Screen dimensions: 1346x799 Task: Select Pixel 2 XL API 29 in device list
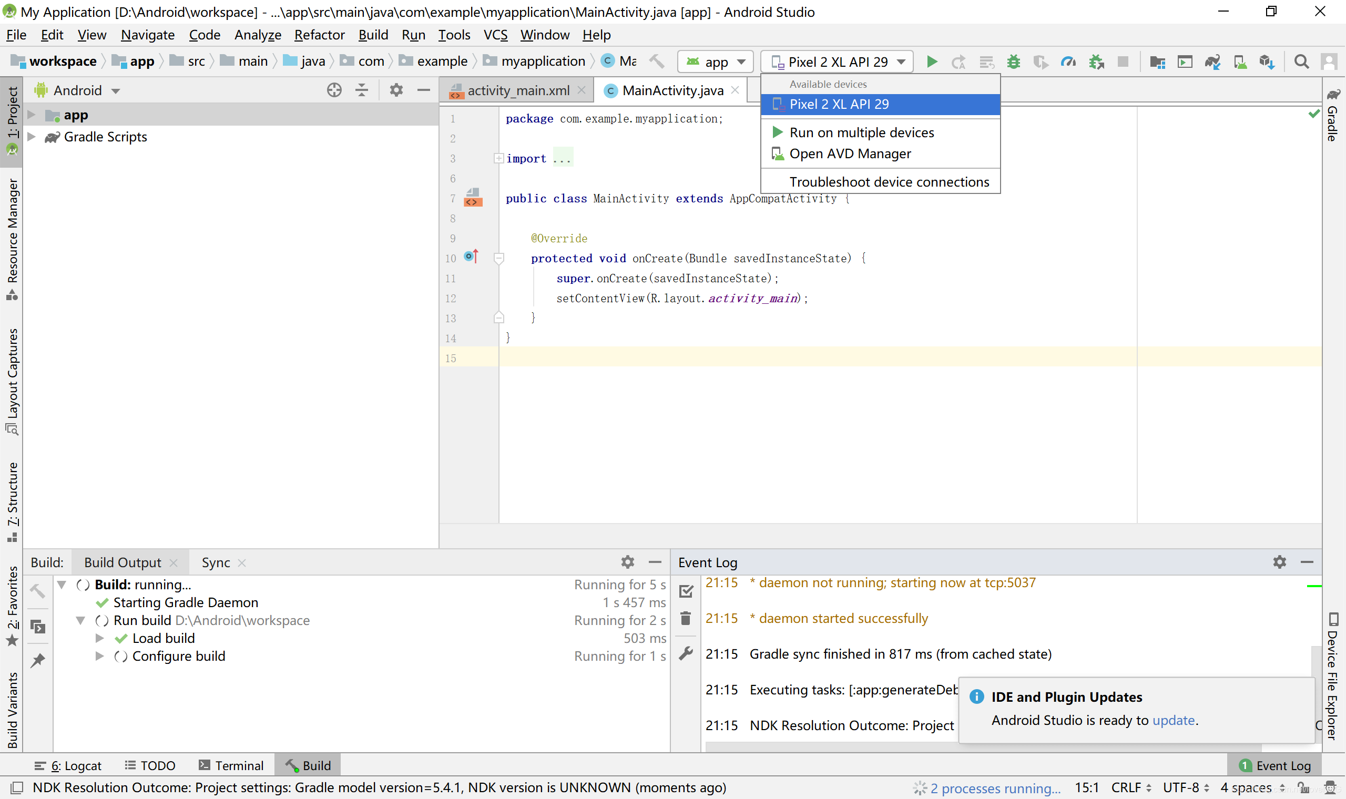click(x=880, y=105)
